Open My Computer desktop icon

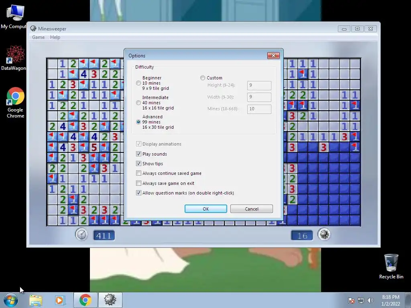pyautogui.click(x=14, y=17)
